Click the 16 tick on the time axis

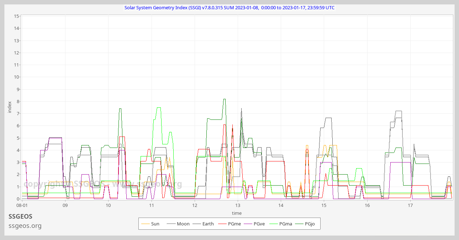367,205
